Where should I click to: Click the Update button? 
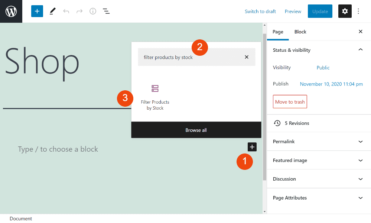coord(320,11)
